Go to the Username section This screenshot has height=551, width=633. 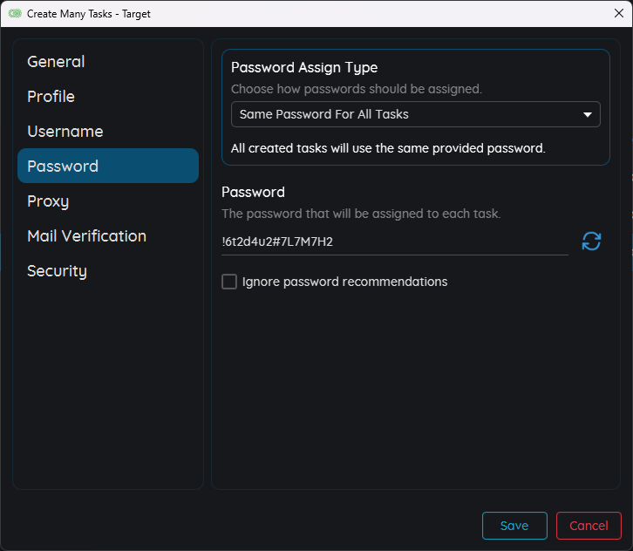coord(65,132)
